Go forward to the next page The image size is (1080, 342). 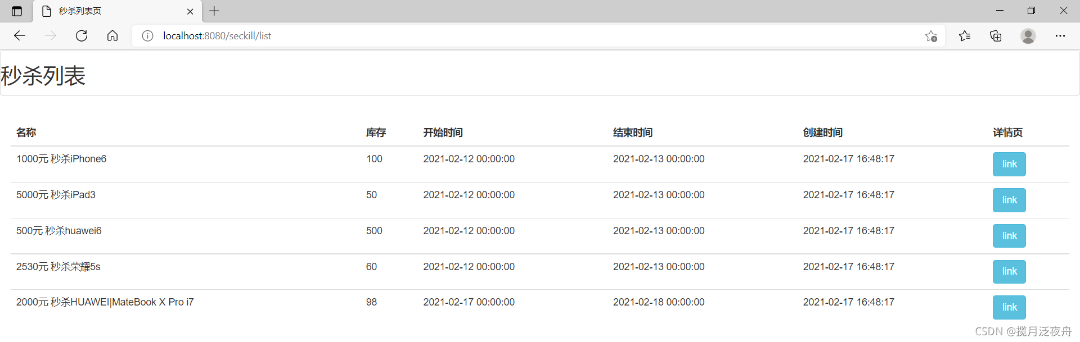coord(51,36)
